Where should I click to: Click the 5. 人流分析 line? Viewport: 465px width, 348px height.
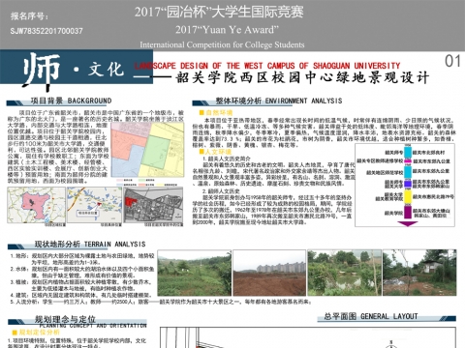pyautogui.click(x=161, y=302)
